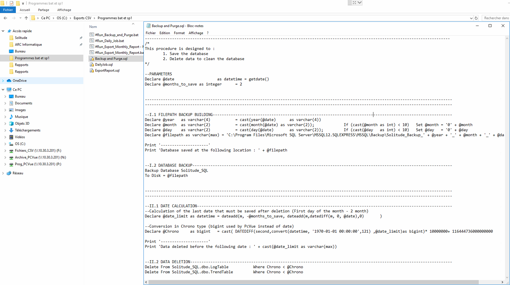
Task: Click the Exports CSV breadcrumb segment
Action: (82, 18)
